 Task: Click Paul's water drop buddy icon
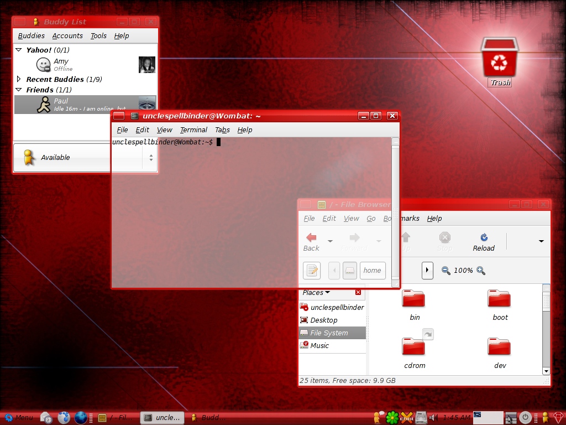tap(147, 103)
